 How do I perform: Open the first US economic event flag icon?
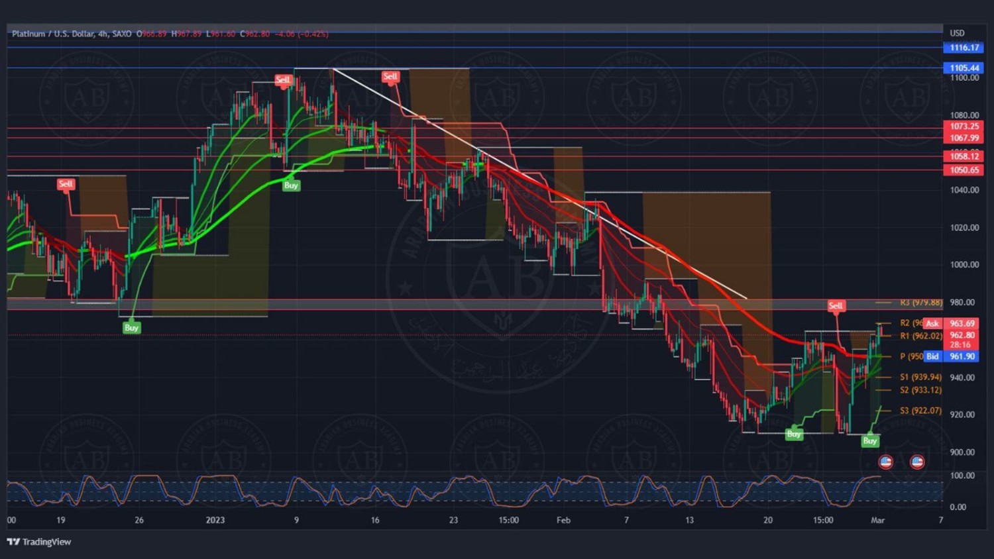[885, 462]
